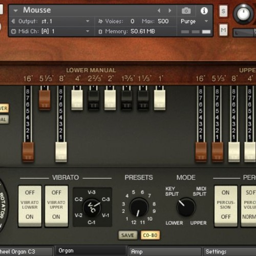Click the Presets rotary selector knob
Screen dimensions: 256x256
pyautogui.click(x=139, y=207)
